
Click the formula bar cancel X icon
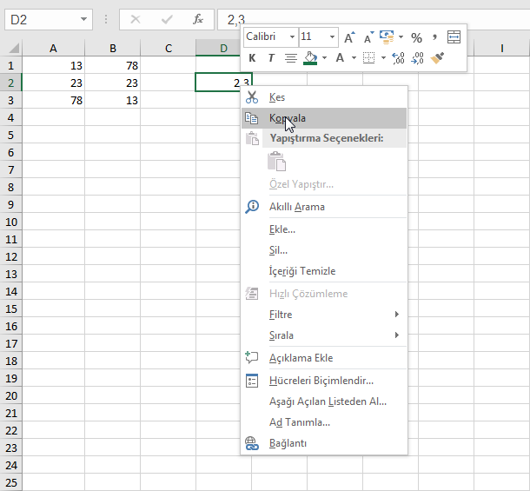pyautogui.click(x=136, y=20)
